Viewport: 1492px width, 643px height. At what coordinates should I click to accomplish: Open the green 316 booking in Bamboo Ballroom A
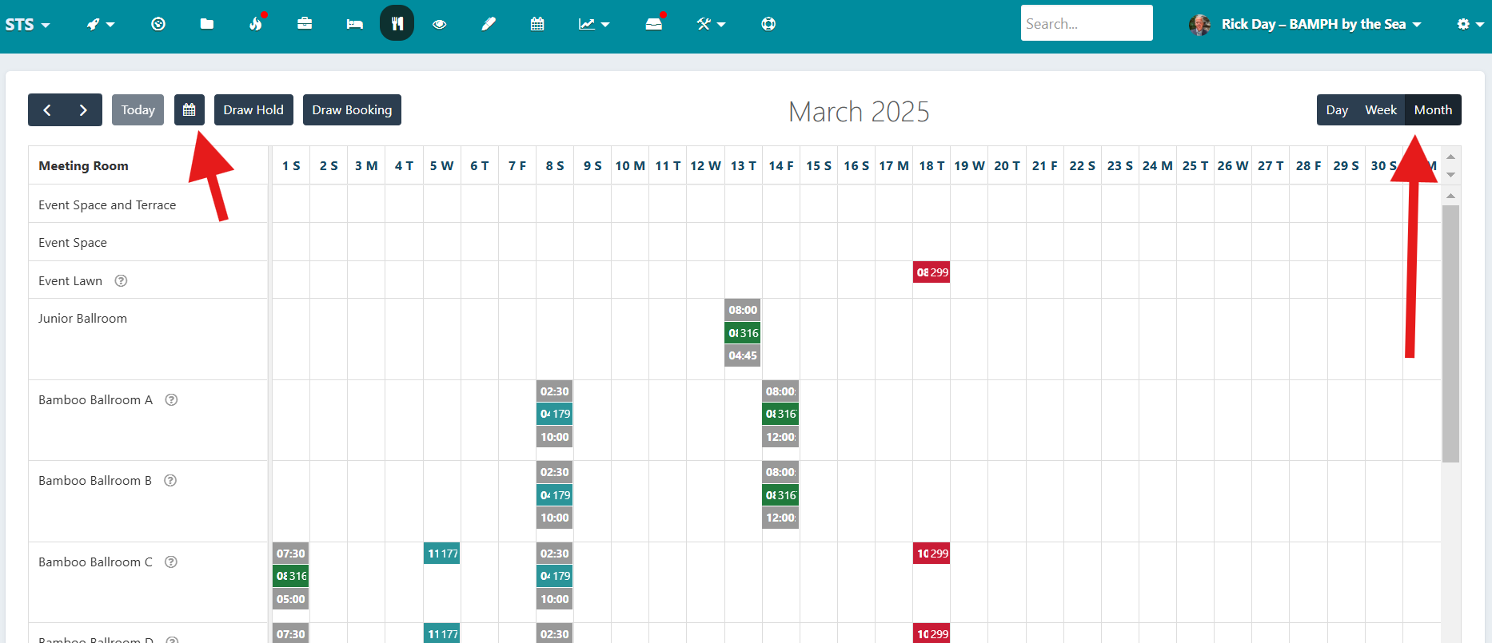coord(780,414)
